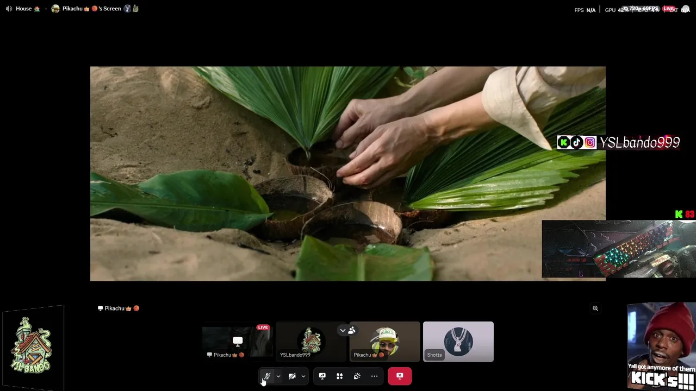Click the Pikachu avatar in the top bar
The image size is (696, 391).
(x=55, y=9)
